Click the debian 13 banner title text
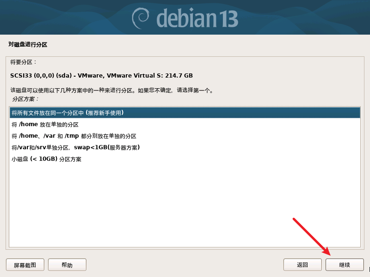370x277 pixels. (x=197, y=18)
